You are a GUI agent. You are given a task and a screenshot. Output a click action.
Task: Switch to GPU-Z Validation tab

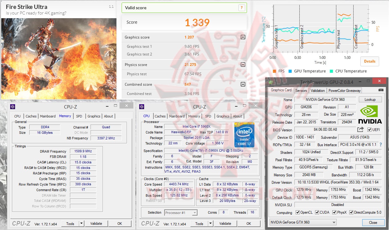pyautogui.click(x=318, y=91)
